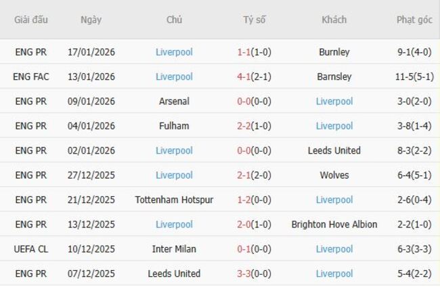Click Liverpool link in the Inter Milan row

[334, 249]
